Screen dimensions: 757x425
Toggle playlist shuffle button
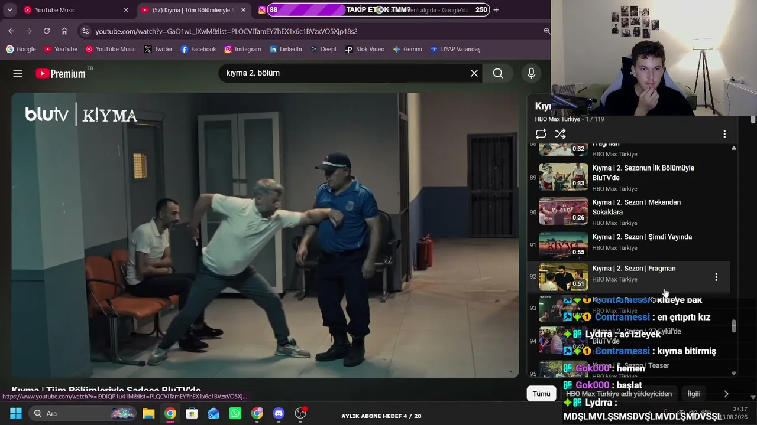561,134
